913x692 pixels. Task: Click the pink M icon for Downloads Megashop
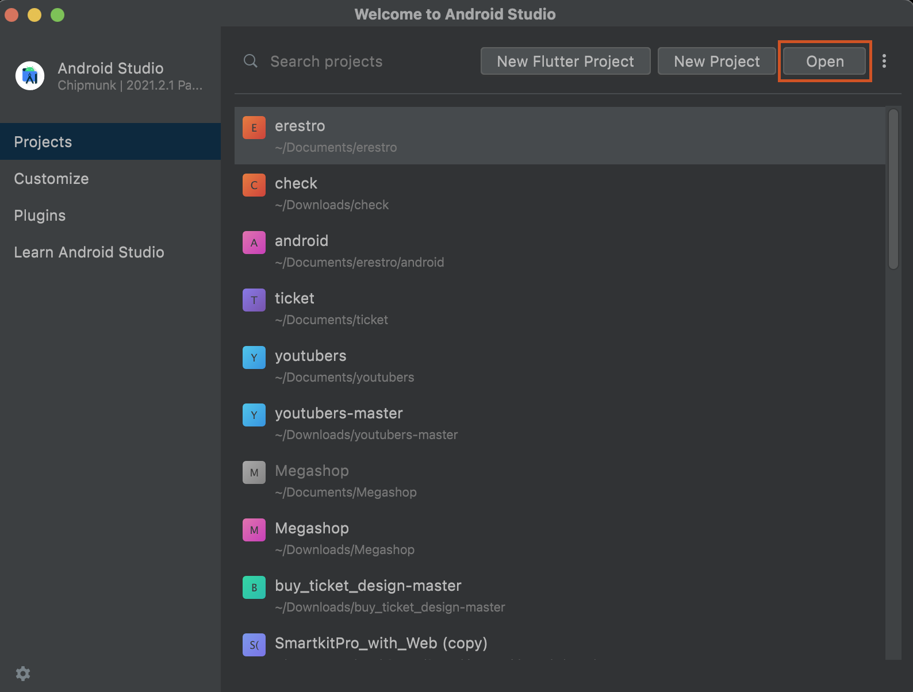click(254, 530)
